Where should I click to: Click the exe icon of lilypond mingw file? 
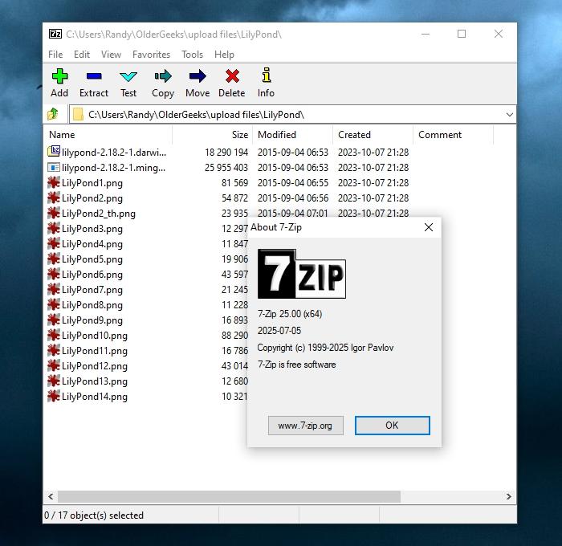coord(54,168)
